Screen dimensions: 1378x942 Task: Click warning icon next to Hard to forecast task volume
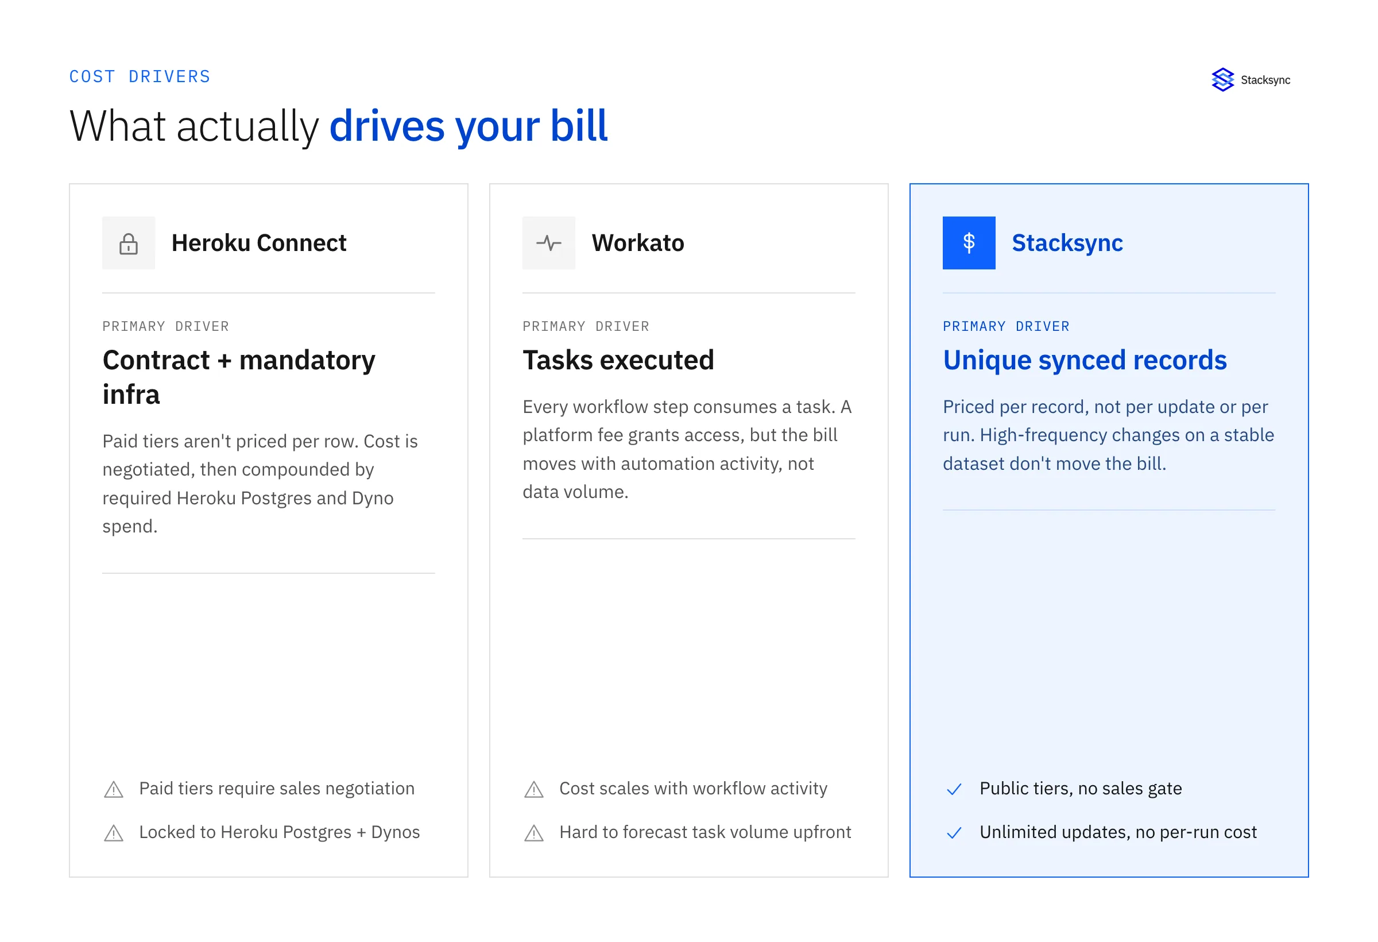pyautogui.click(x=534, y=833)
